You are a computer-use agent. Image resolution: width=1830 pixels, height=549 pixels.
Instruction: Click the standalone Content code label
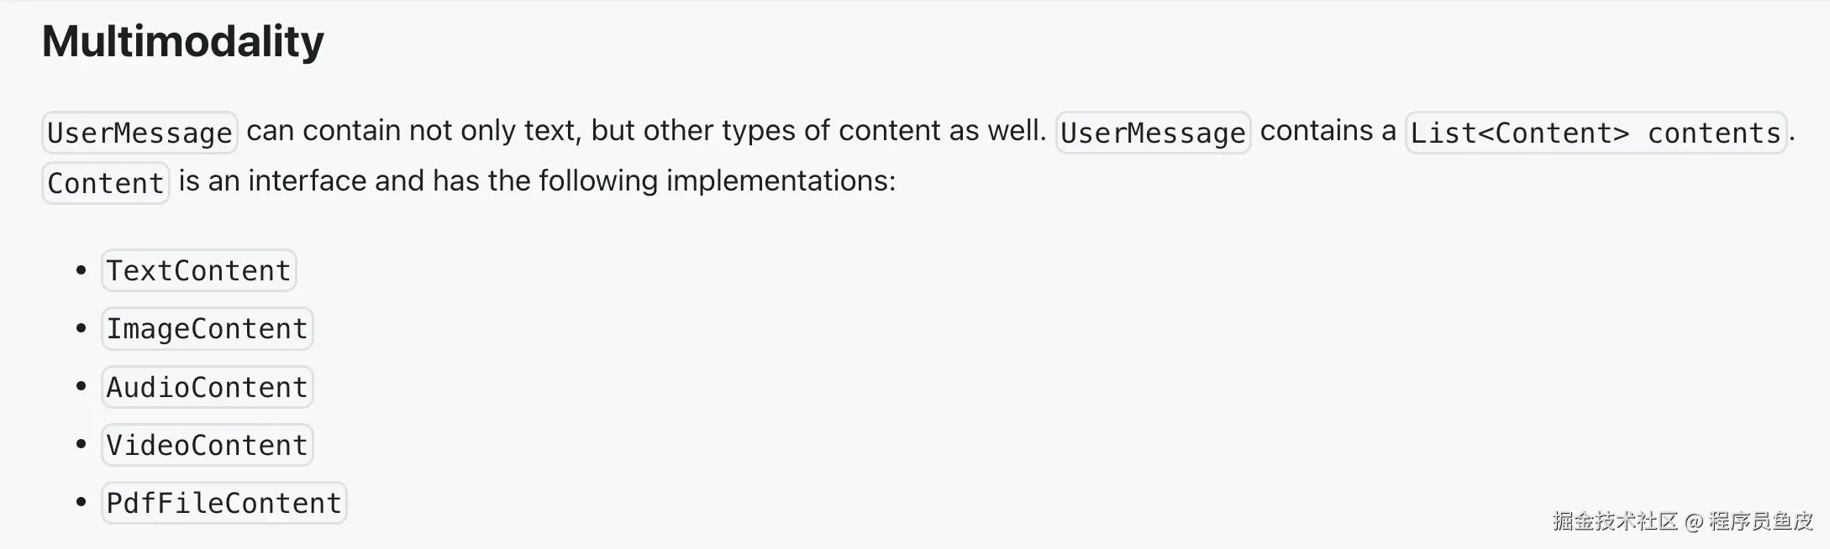click(x=105, y=183)
